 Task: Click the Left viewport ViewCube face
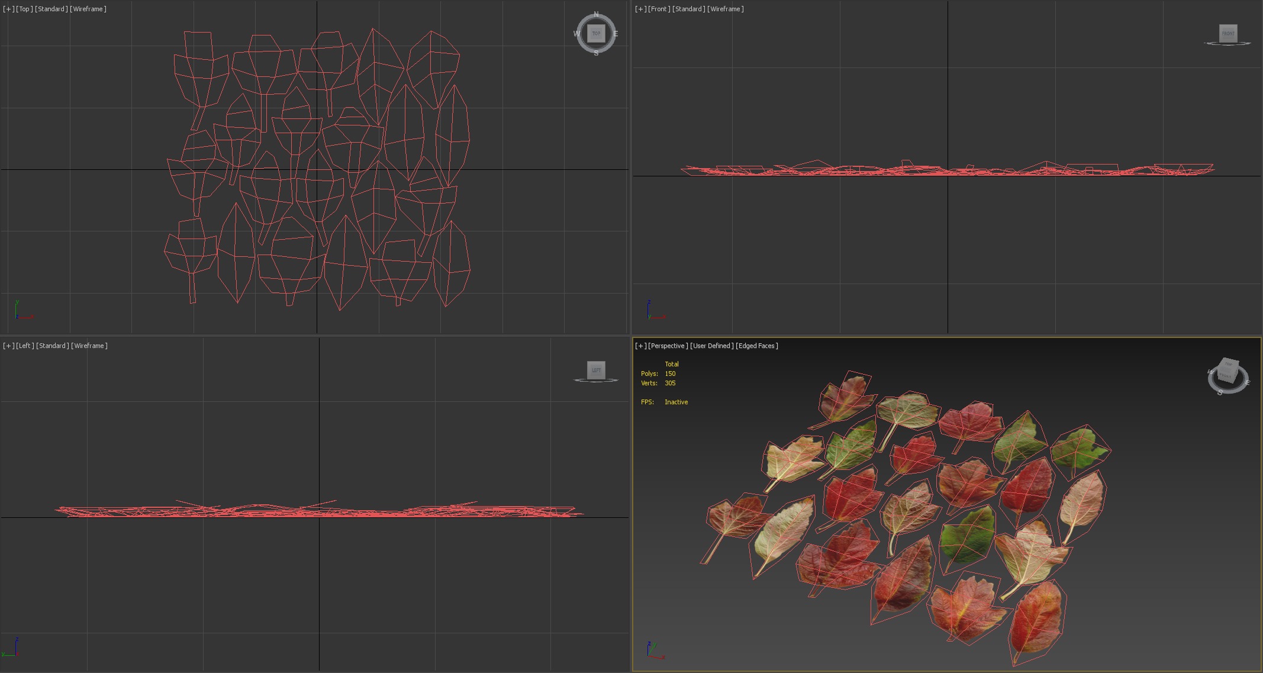click(596, 370)
